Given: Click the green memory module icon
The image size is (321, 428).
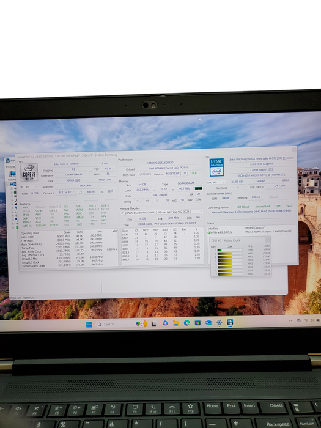Looking at the screenshot, I should (199, 188).
